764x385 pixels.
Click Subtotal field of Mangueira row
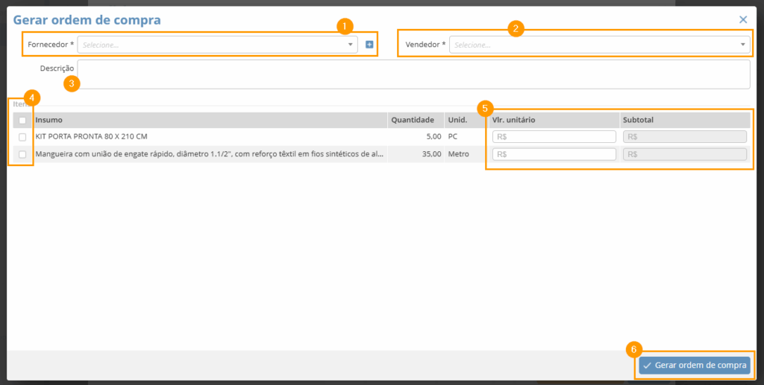pos(684,154)
